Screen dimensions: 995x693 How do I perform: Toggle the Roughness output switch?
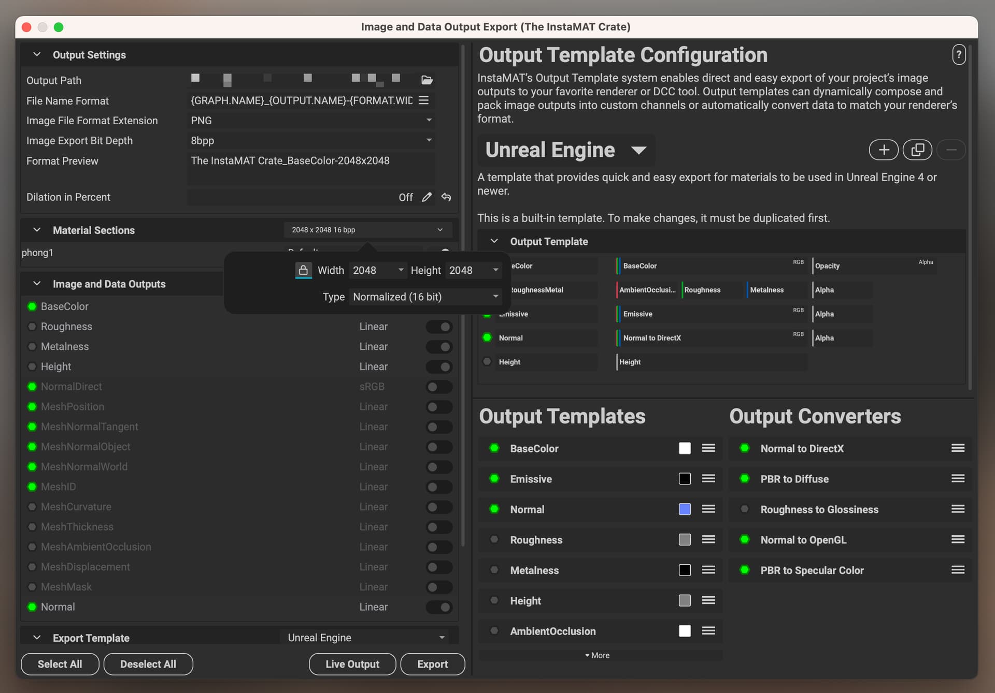click(x=439, y=327)
